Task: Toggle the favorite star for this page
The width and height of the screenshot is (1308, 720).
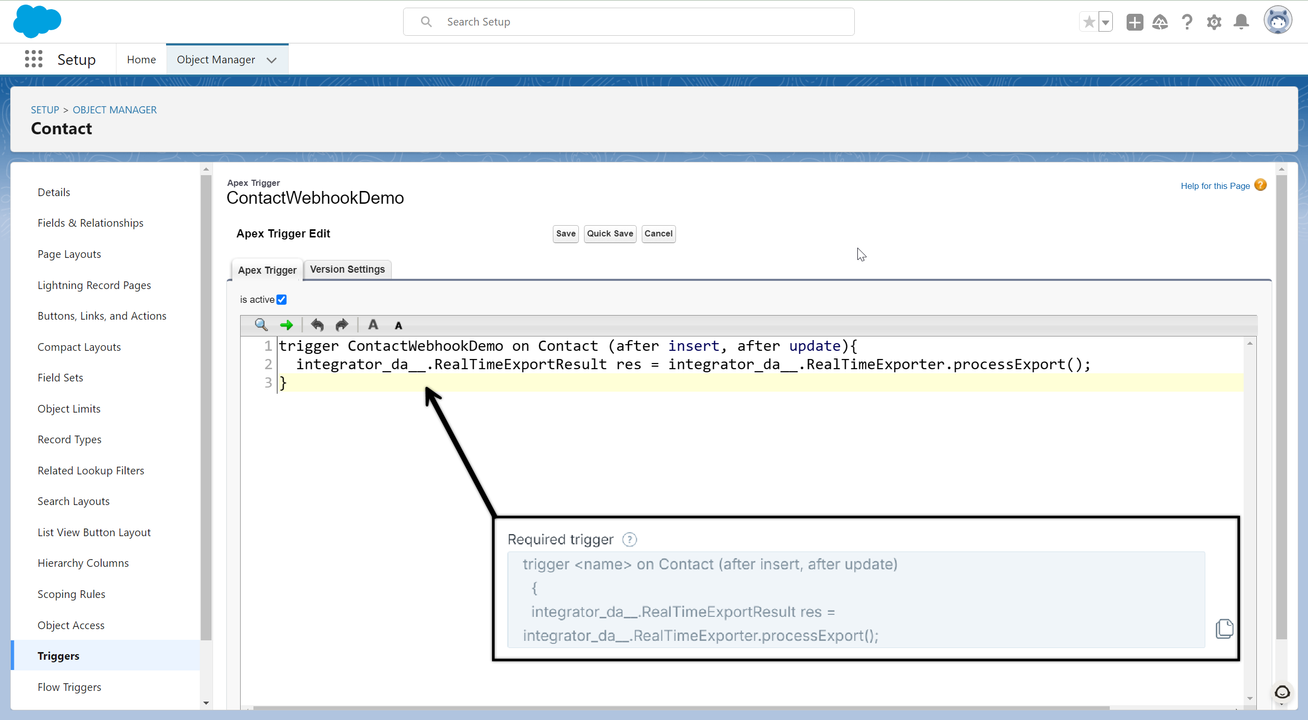Action: [x=1089, y=22]
